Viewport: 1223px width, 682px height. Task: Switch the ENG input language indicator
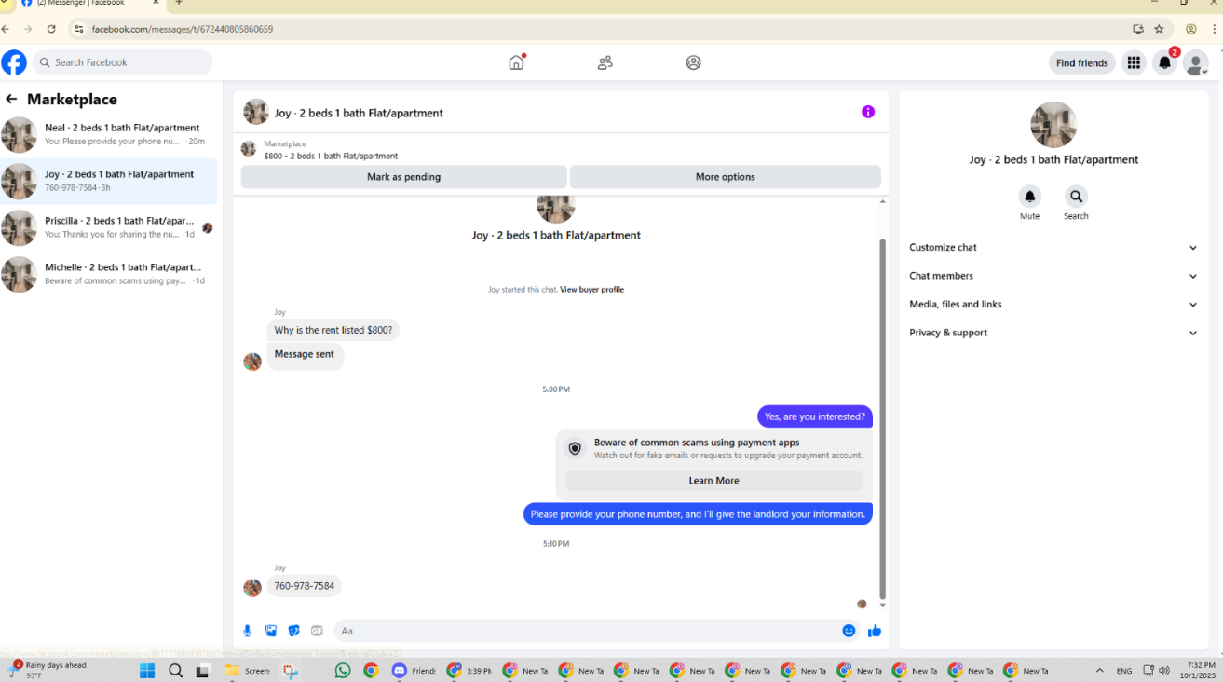[1124, 671]
